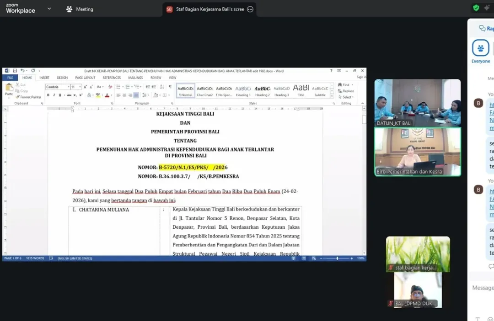Click the Paste icon in Word's Clipboard group
The height and width of the screenshot is (321, 494).
(9, 89)
